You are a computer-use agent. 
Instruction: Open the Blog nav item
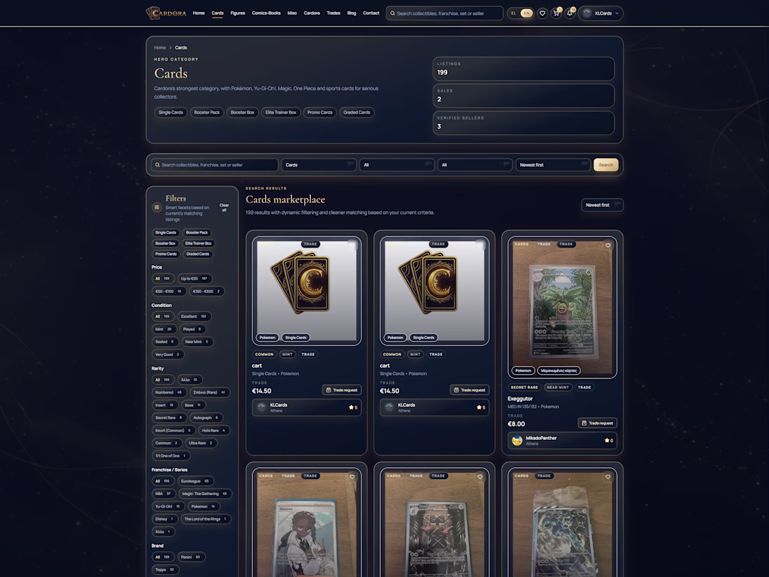352,13
